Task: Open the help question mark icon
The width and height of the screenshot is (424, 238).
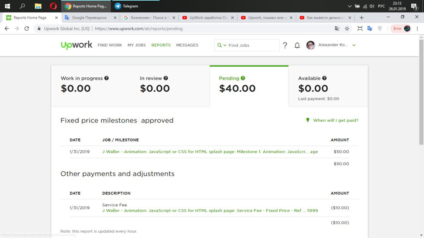Action: tap(285, 45)
